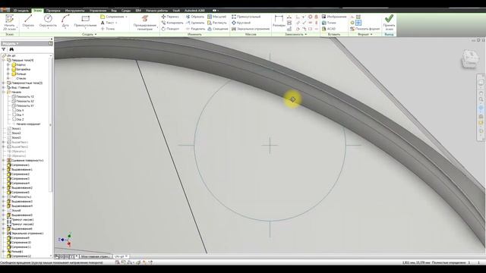
Task: Expand the Корпус body node
Action: coord(8,64)
